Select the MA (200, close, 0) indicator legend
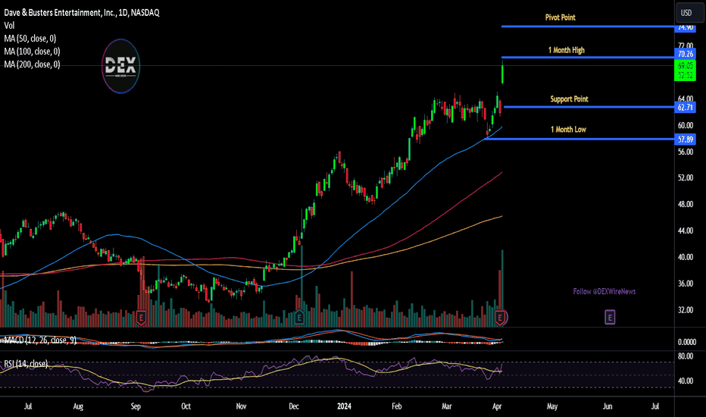 [32, 64]
